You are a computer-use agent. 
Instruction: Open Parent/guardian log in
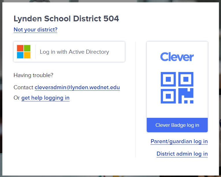(179, 141)
